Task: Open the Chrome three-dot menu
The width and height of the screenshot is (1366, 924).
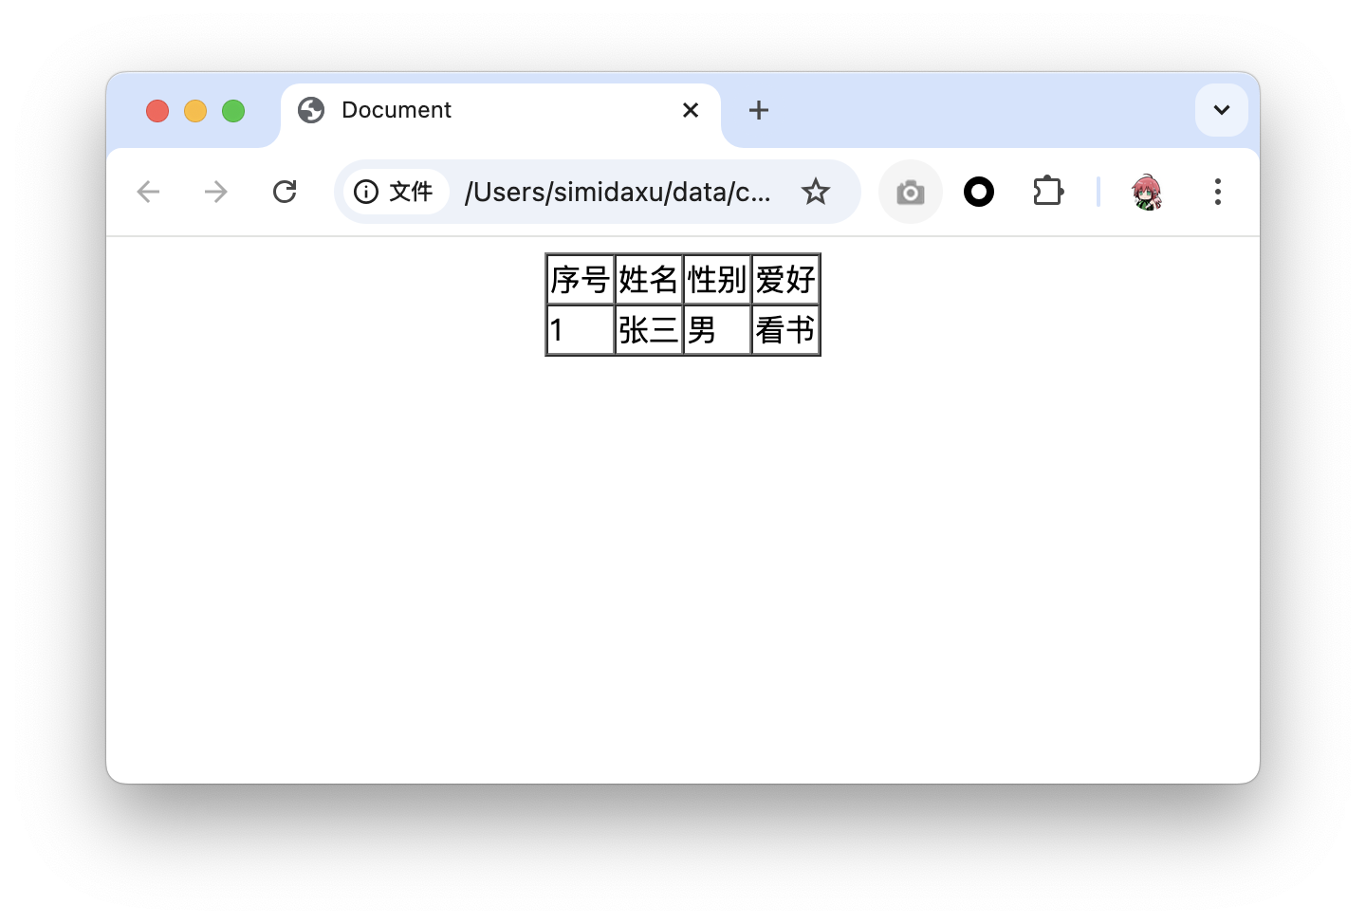Action: 1218,192
